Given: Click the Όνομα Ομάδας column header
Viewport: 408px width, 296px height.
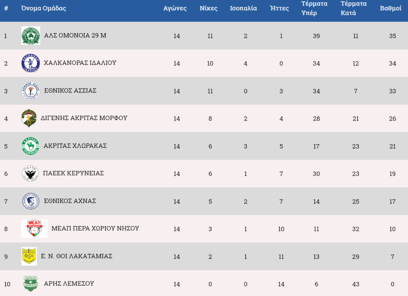Looking at the screenshot, I should point(44,8).
